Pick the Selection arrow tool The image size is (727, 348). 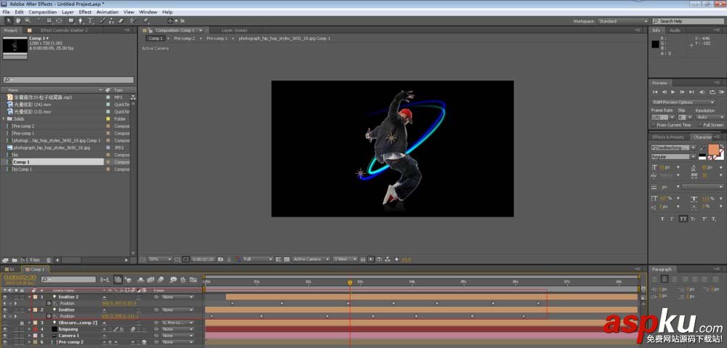tap(8, 21)
